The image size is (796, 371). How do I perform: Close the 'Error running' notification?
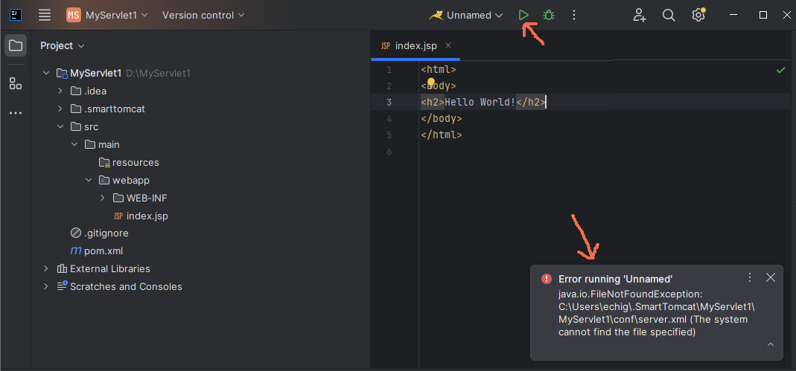click(x=771, y=277)
